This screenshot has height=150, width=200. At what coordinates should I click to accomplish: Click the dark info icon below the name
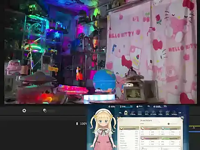pos(169,124)
